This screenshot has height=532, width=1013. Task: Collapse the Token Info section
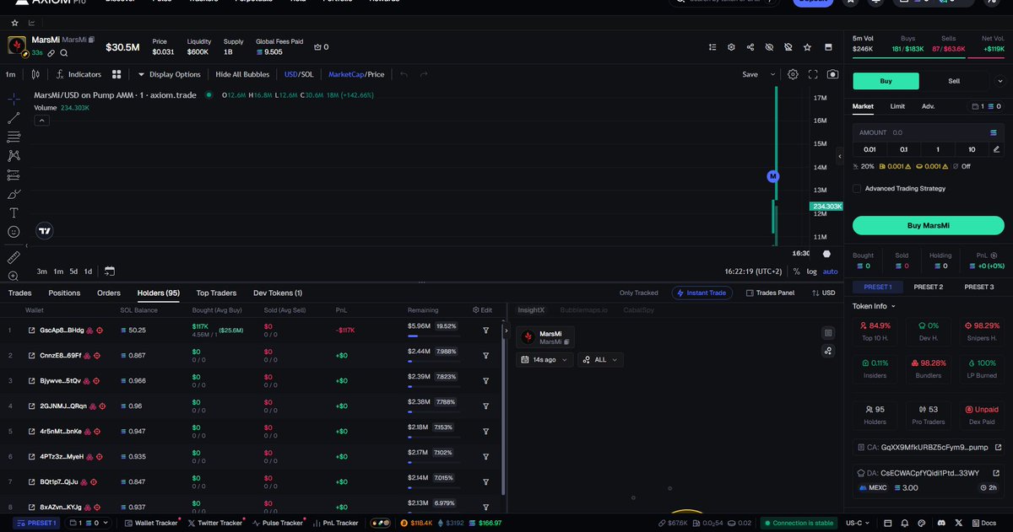[875, 306]
